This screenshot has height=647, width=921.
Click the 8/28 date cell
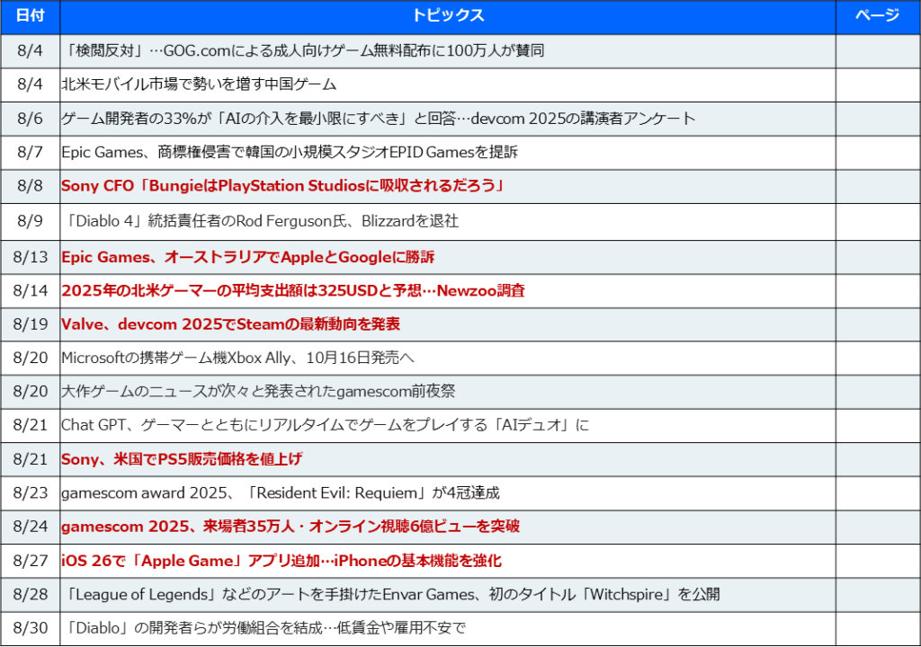(x=30, y=595)
